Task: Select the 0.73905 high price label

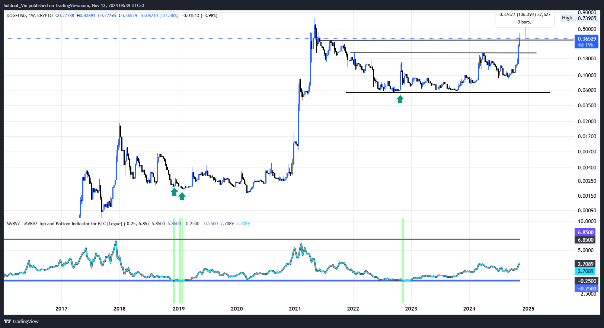Action: coord(587,18)
